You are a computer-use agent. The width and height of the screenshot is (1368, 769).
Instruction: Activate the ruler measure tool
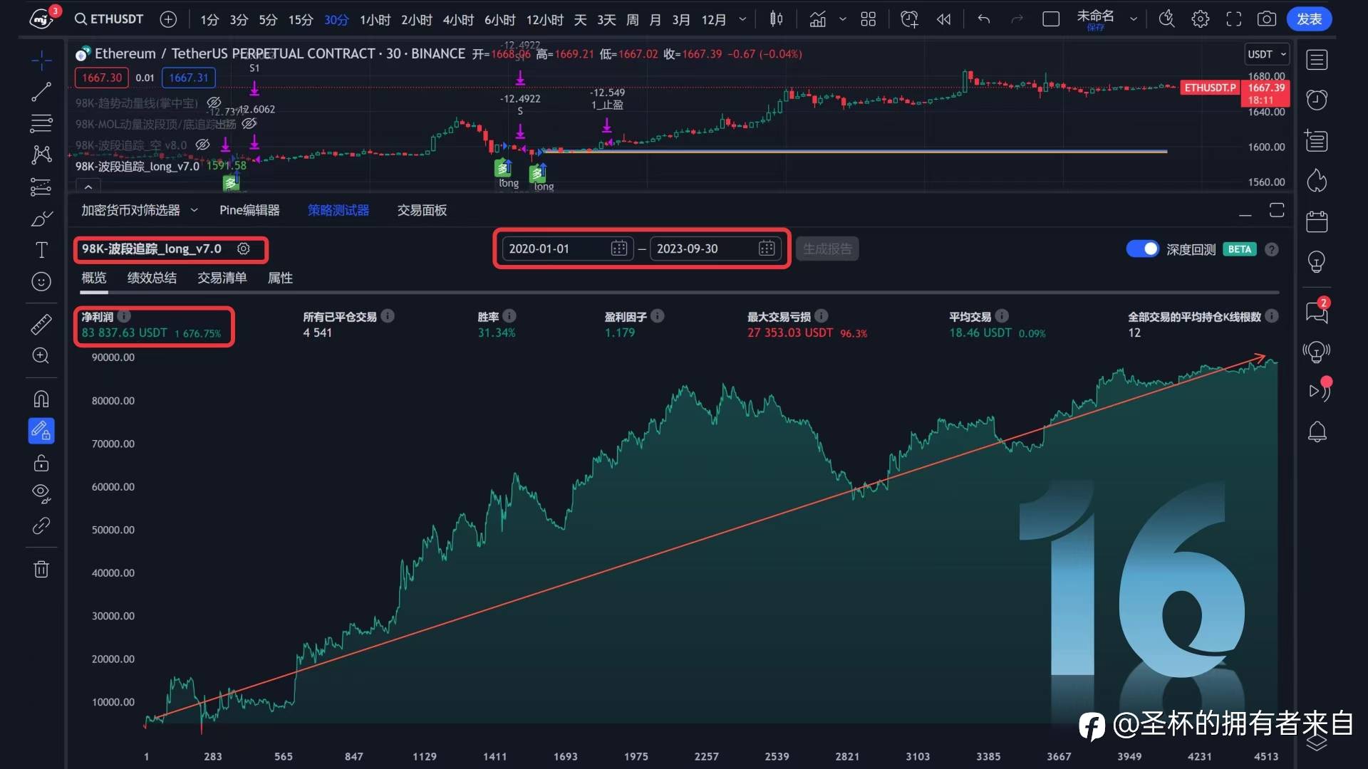(x=41, y=325)
